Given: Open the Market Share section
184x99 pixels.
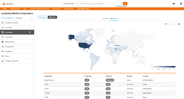Looking at the screenshot, I should (17, 42).
